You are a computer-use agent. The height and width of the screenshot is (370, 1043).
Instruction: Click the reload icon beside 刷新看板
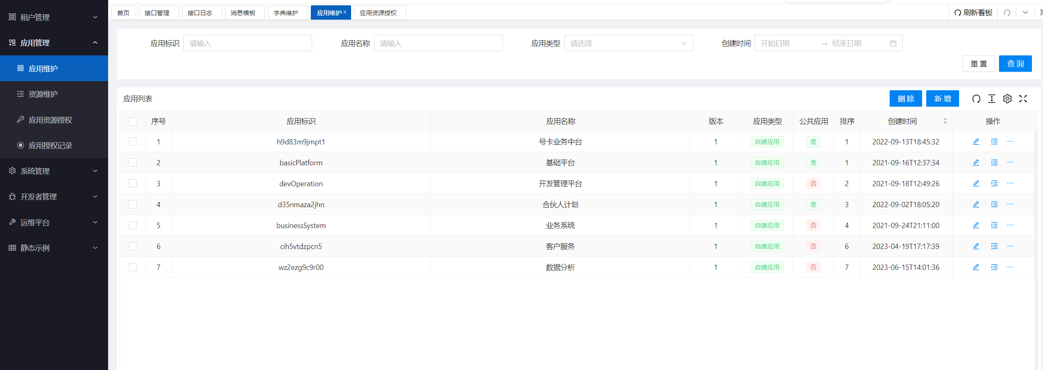[x=1007, y=13]
